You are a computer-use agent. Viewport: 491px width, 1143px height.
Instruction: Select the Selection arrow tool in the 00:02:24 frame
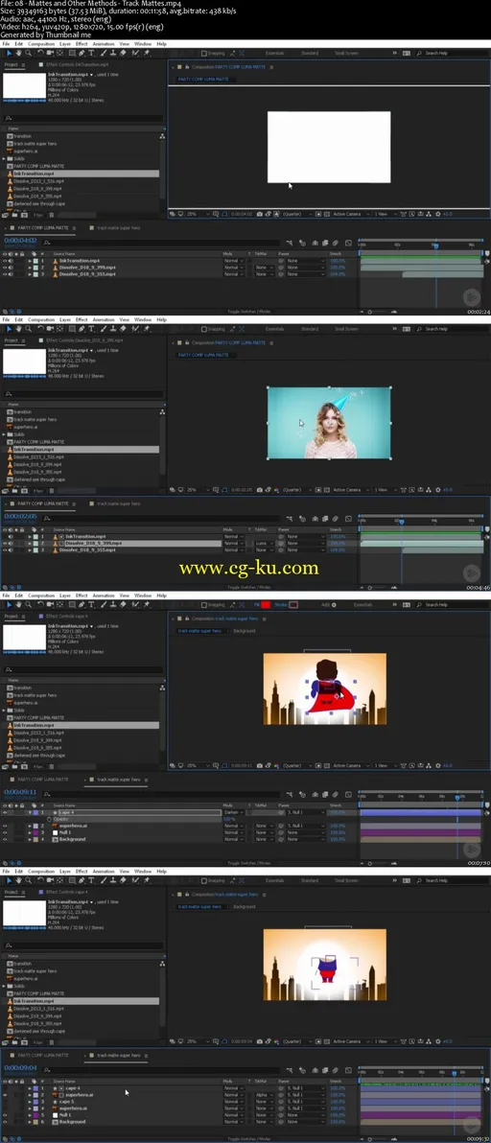coord(9,53)
